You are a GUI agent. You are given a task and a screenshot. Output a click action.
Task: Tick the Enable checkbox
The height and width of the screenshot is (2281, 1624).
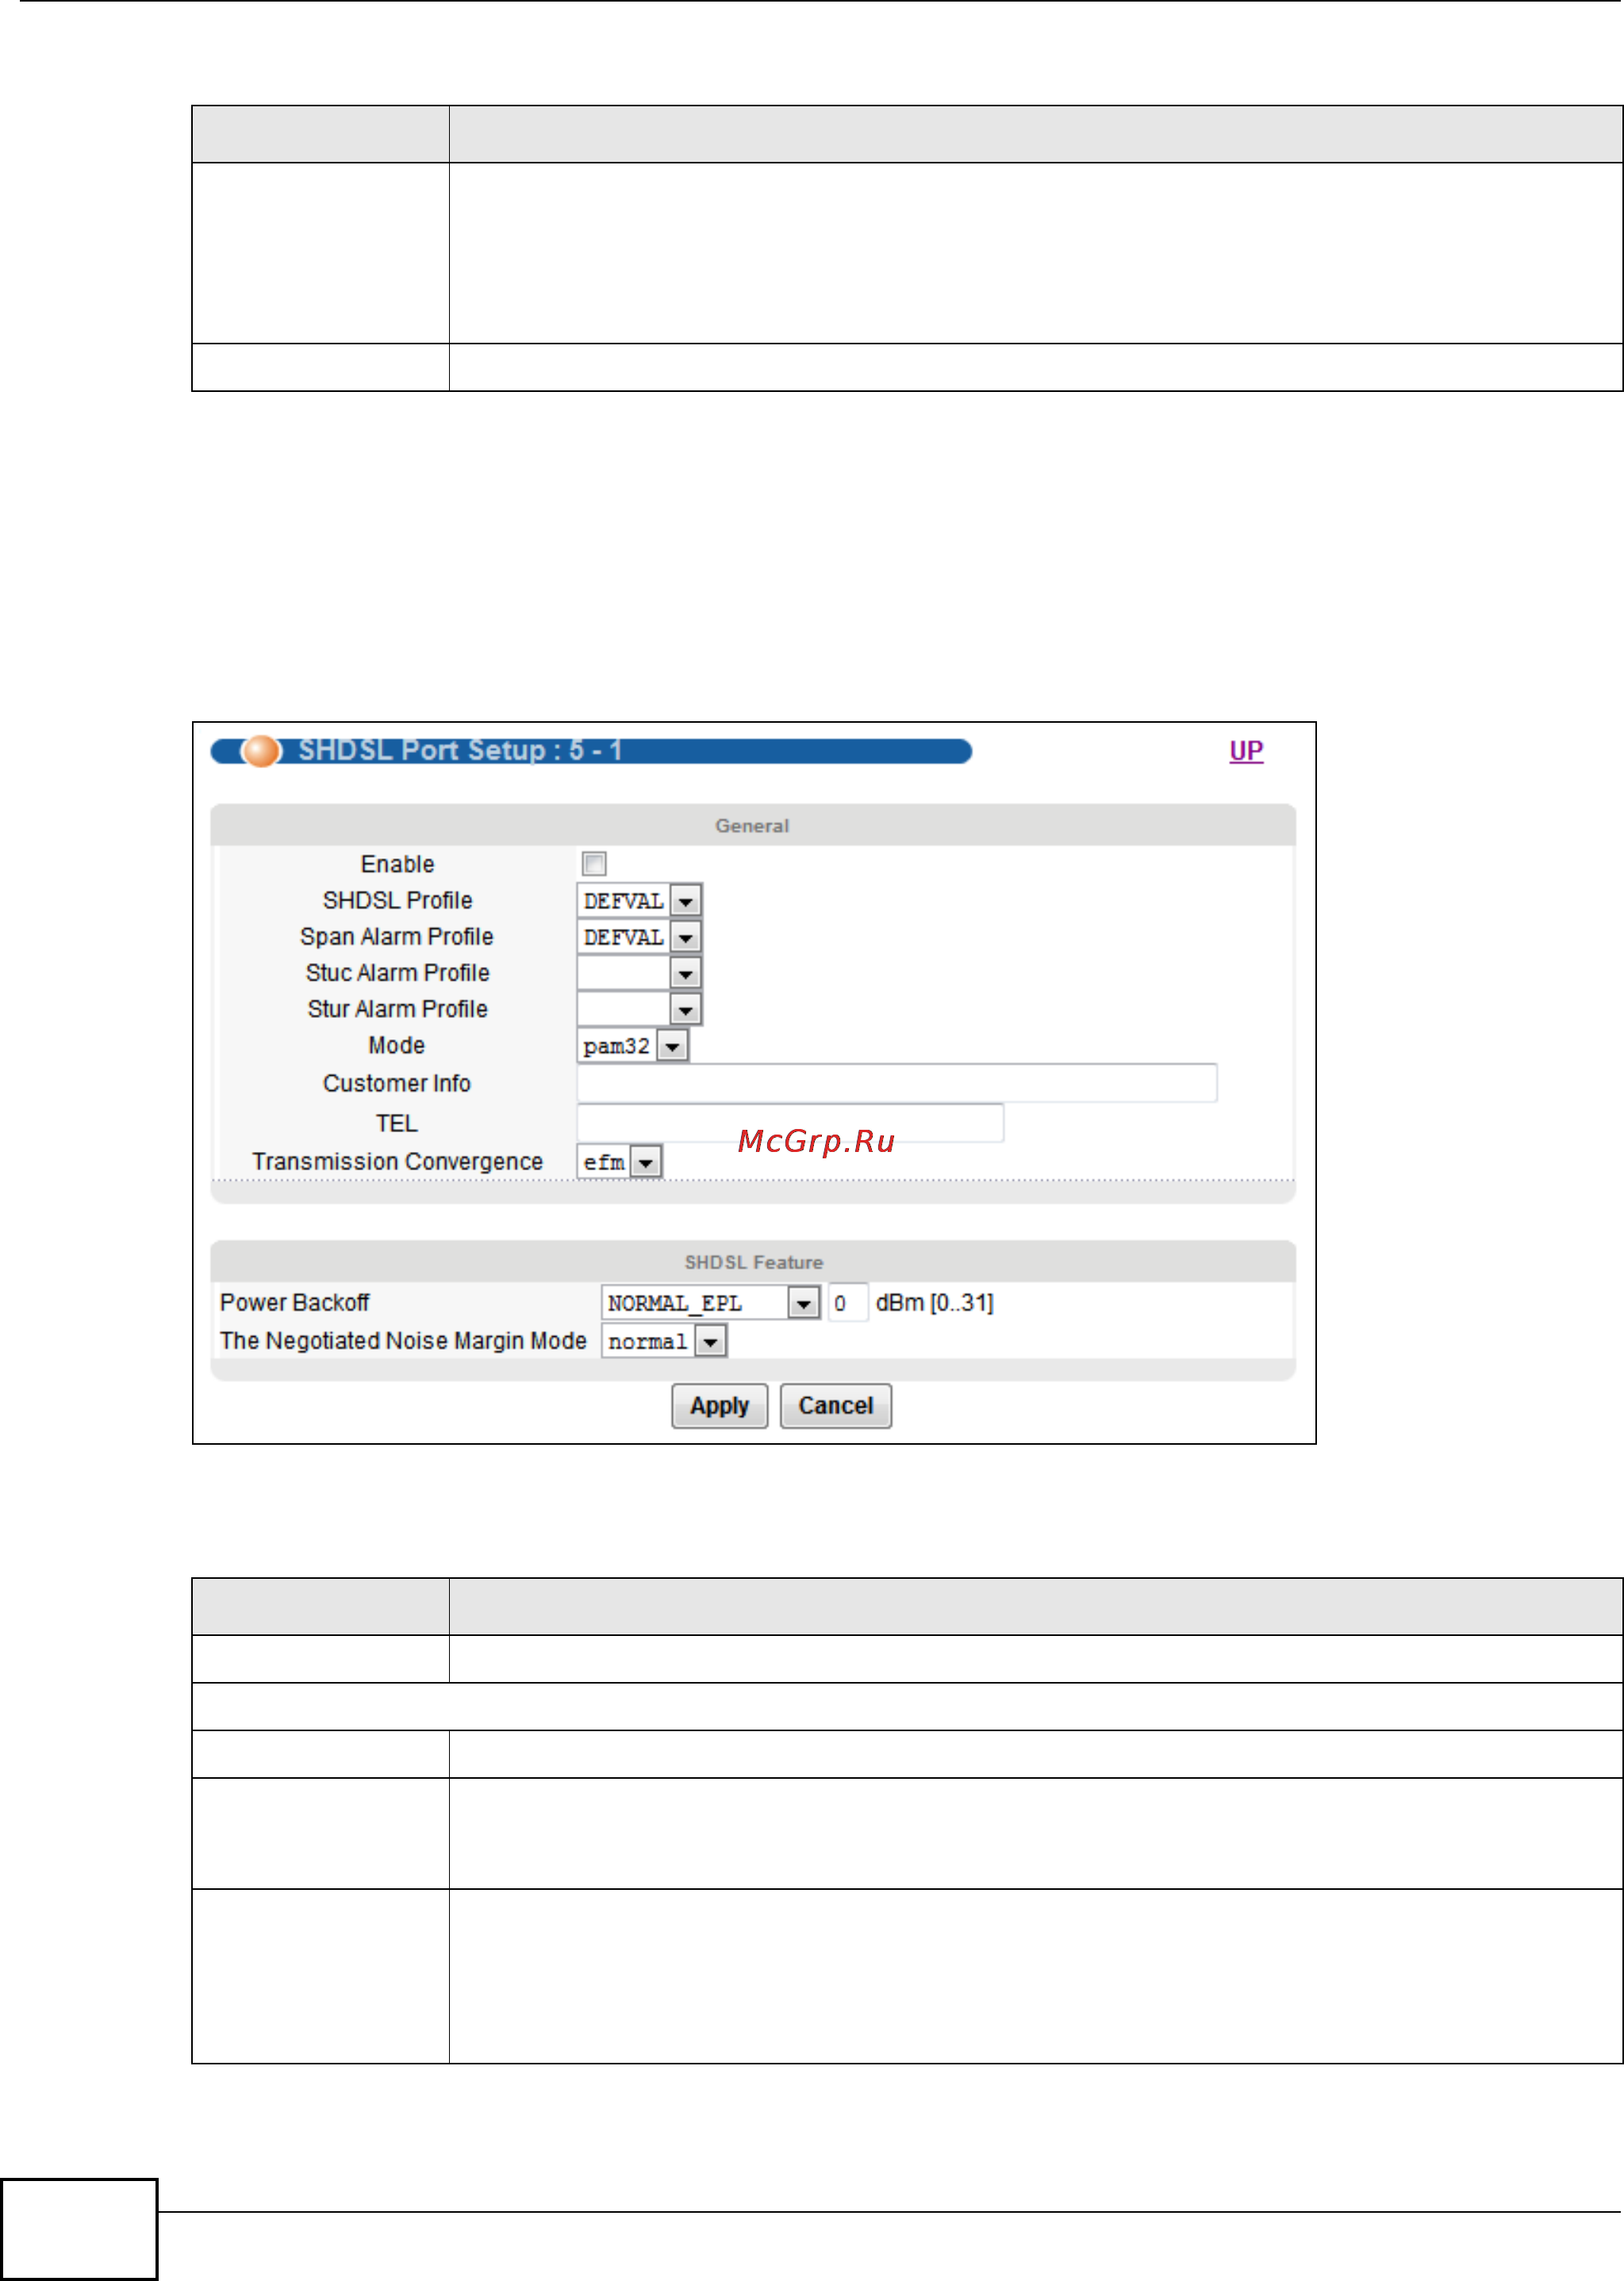(x=594, y=863)
